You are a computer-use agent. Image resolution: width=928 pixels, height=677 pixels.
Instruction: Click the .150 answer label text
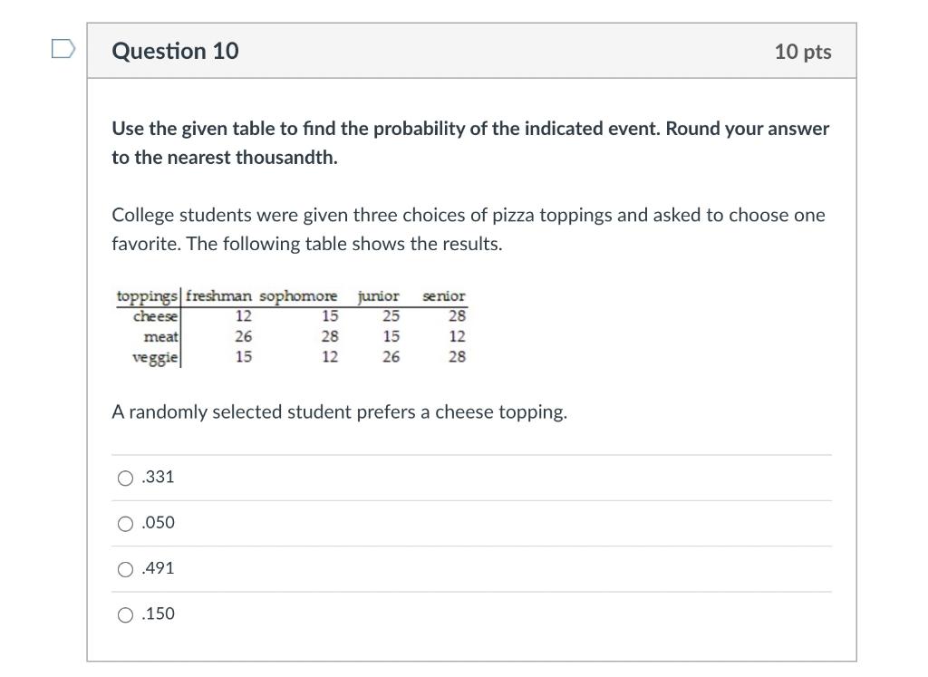pyautogui.click(x=159, y=614)
